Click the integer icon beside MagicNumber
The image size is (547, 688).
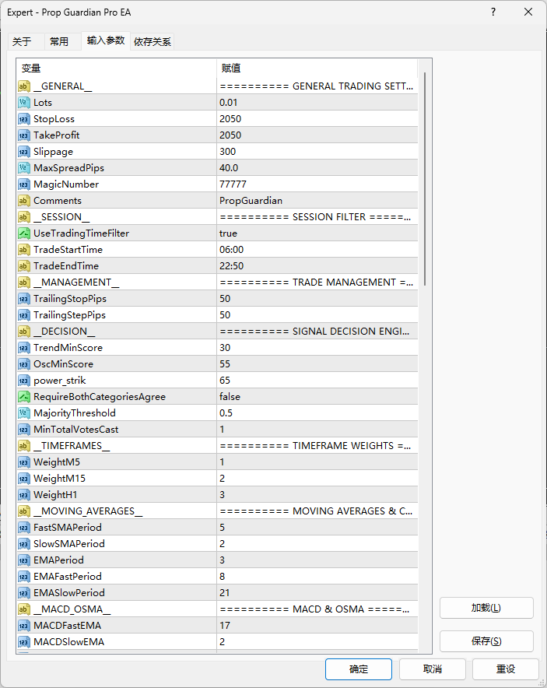(23, 184)
